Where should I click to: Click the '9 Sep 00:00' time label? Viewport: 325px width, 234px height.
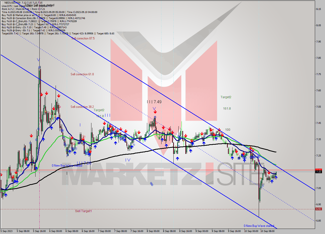point(202,231)
